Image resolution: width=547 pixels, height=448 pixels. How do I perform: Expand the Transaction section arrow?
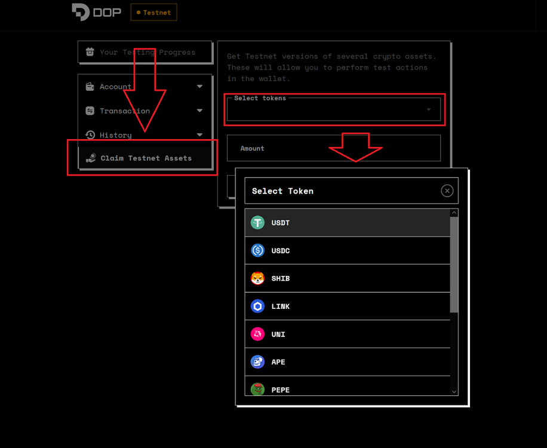click(199, 111)
